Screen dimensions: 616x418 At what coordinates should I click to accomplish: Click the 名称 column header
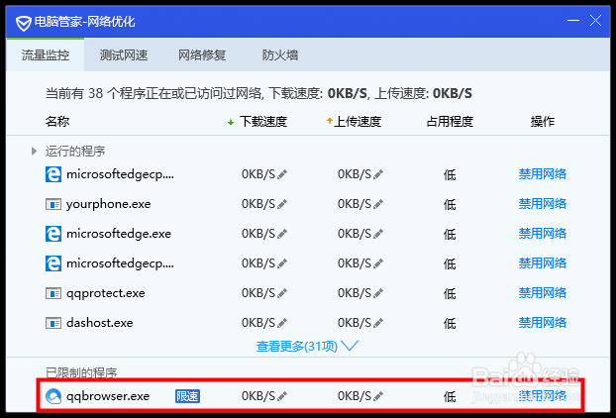pyautogui.click(x=57, y=122)
